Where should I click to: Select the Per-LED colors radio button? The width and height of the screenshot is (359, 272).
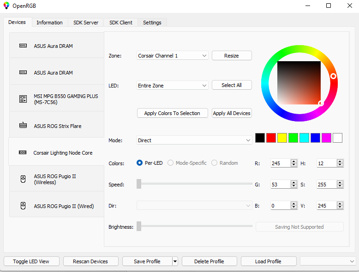(x=140, y=163)
